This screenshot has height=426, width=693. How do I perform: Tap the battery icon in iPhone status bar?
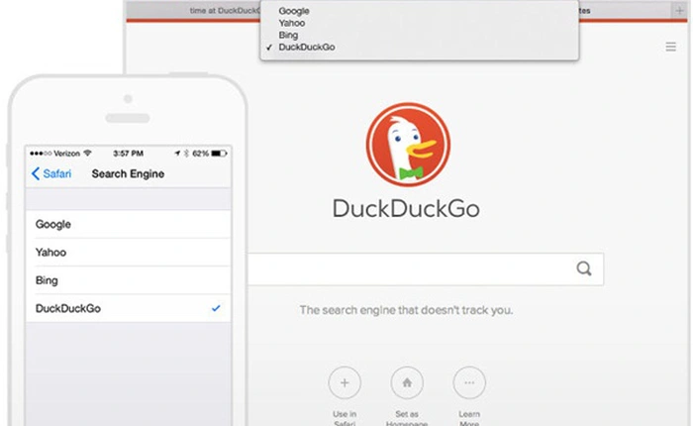219,154
